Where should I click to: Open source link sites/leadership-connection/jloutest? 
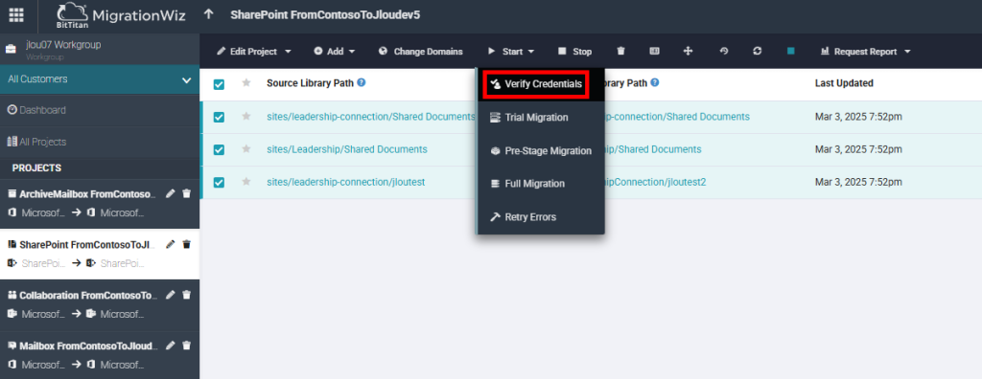pyautogui.click(x=345, y=182)
